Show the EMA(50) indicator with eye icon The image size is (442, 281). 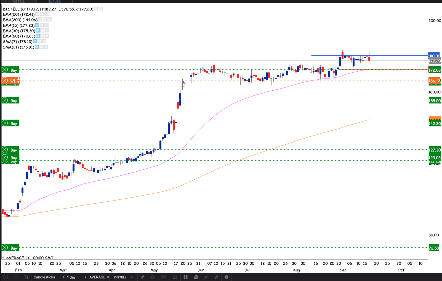37,14
